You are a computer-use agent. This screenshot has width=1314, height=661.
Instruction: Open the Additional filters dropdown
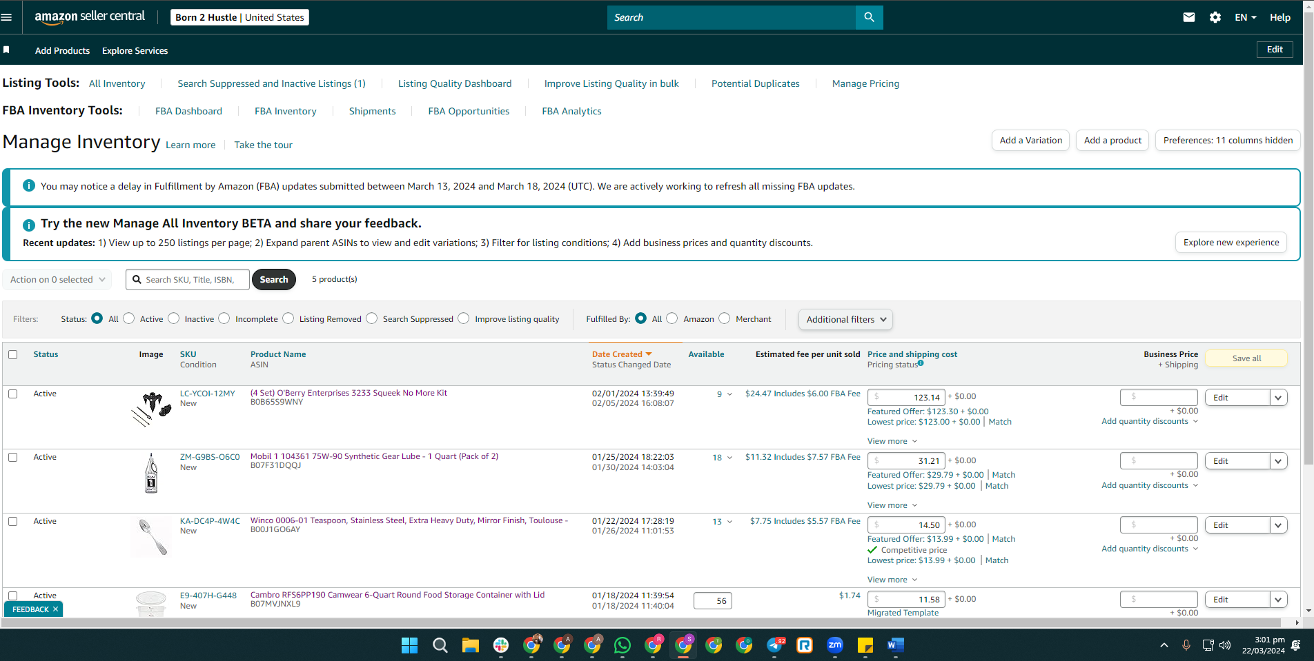(845, 319)
